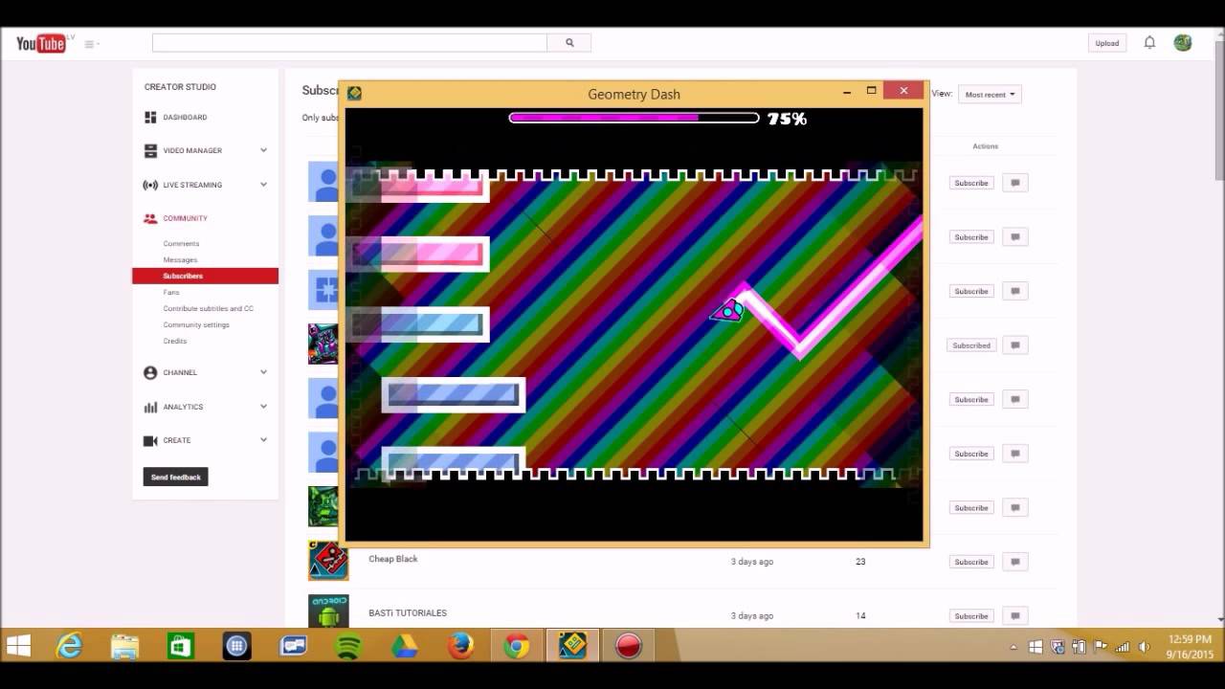Open Credits under Community
Viewport: 1225px width, 689px height.
175,341
